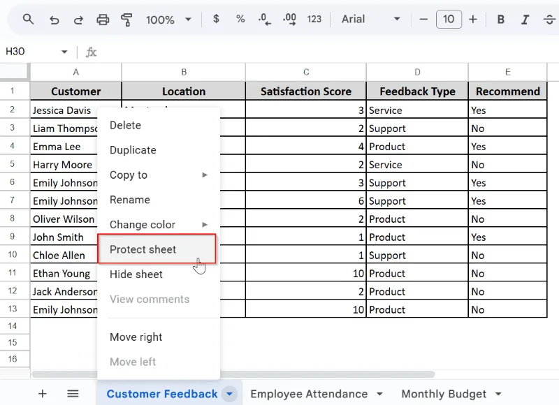Screen dimensions: 559x405
Task: Click Service feedback type in row 2
Action: [417, 110]
